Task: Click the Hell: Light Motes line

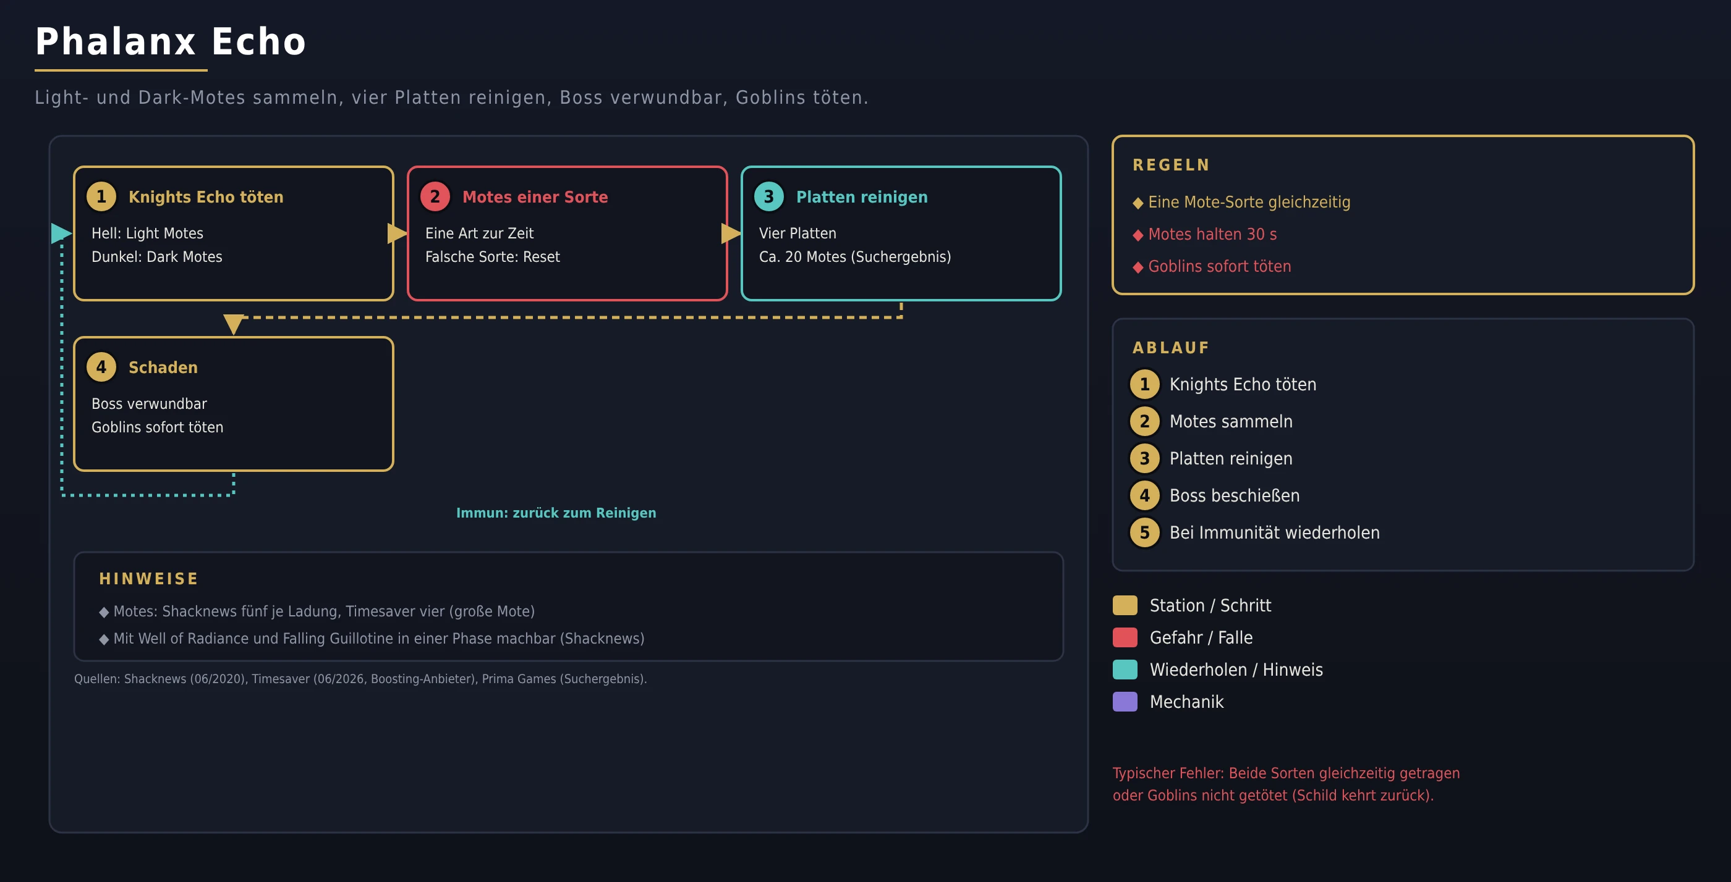Action: point(147,233)
